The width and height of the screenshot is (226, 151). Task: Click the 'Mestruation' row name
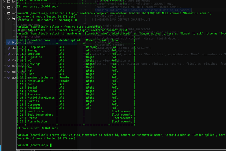point(36,81)
